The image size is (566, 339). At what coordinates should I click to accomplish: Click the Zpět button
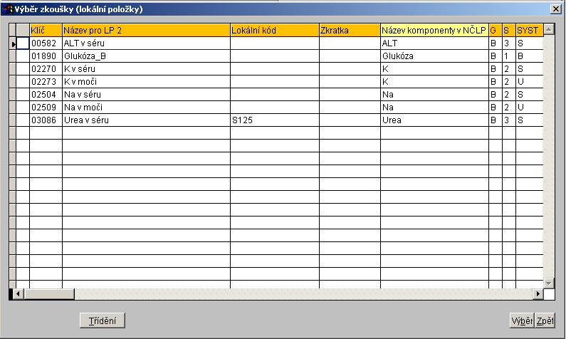tap(545, 320)
